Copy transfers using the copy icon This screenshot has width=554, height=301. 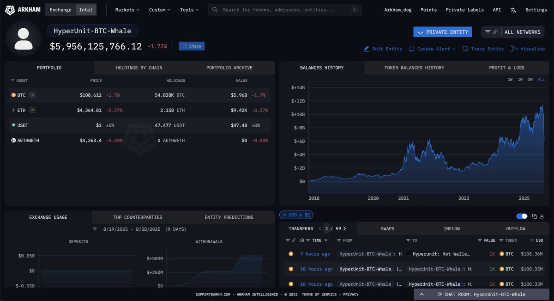(535, 216)
